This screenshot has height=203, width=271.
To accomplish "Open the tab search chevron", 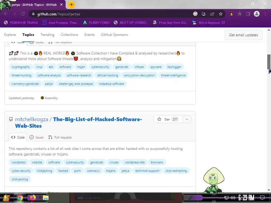I will [x=228, y=4].
